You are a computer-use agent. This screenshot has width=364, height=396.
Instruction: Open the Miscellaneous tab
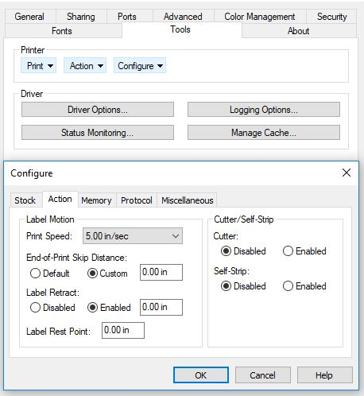(188, 200)
